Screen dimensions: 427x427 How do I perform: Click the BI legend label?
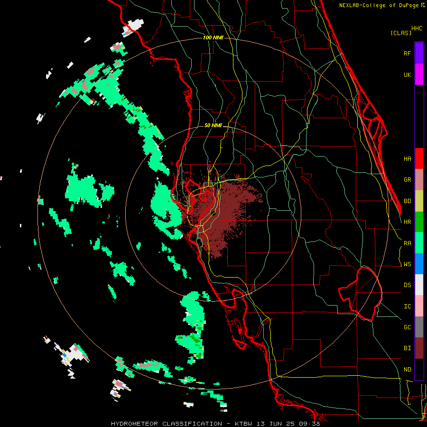pos(407,348)
